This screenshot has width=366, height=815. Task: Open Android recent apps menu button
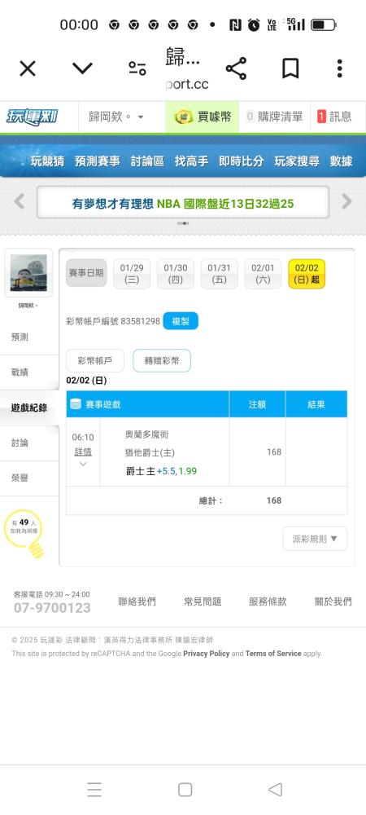pos(94,790)
